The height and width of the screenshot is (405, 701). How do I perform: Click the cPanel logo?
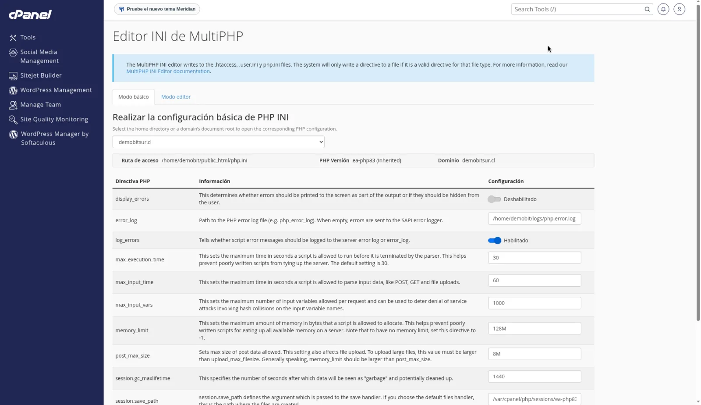pos(30,14)
